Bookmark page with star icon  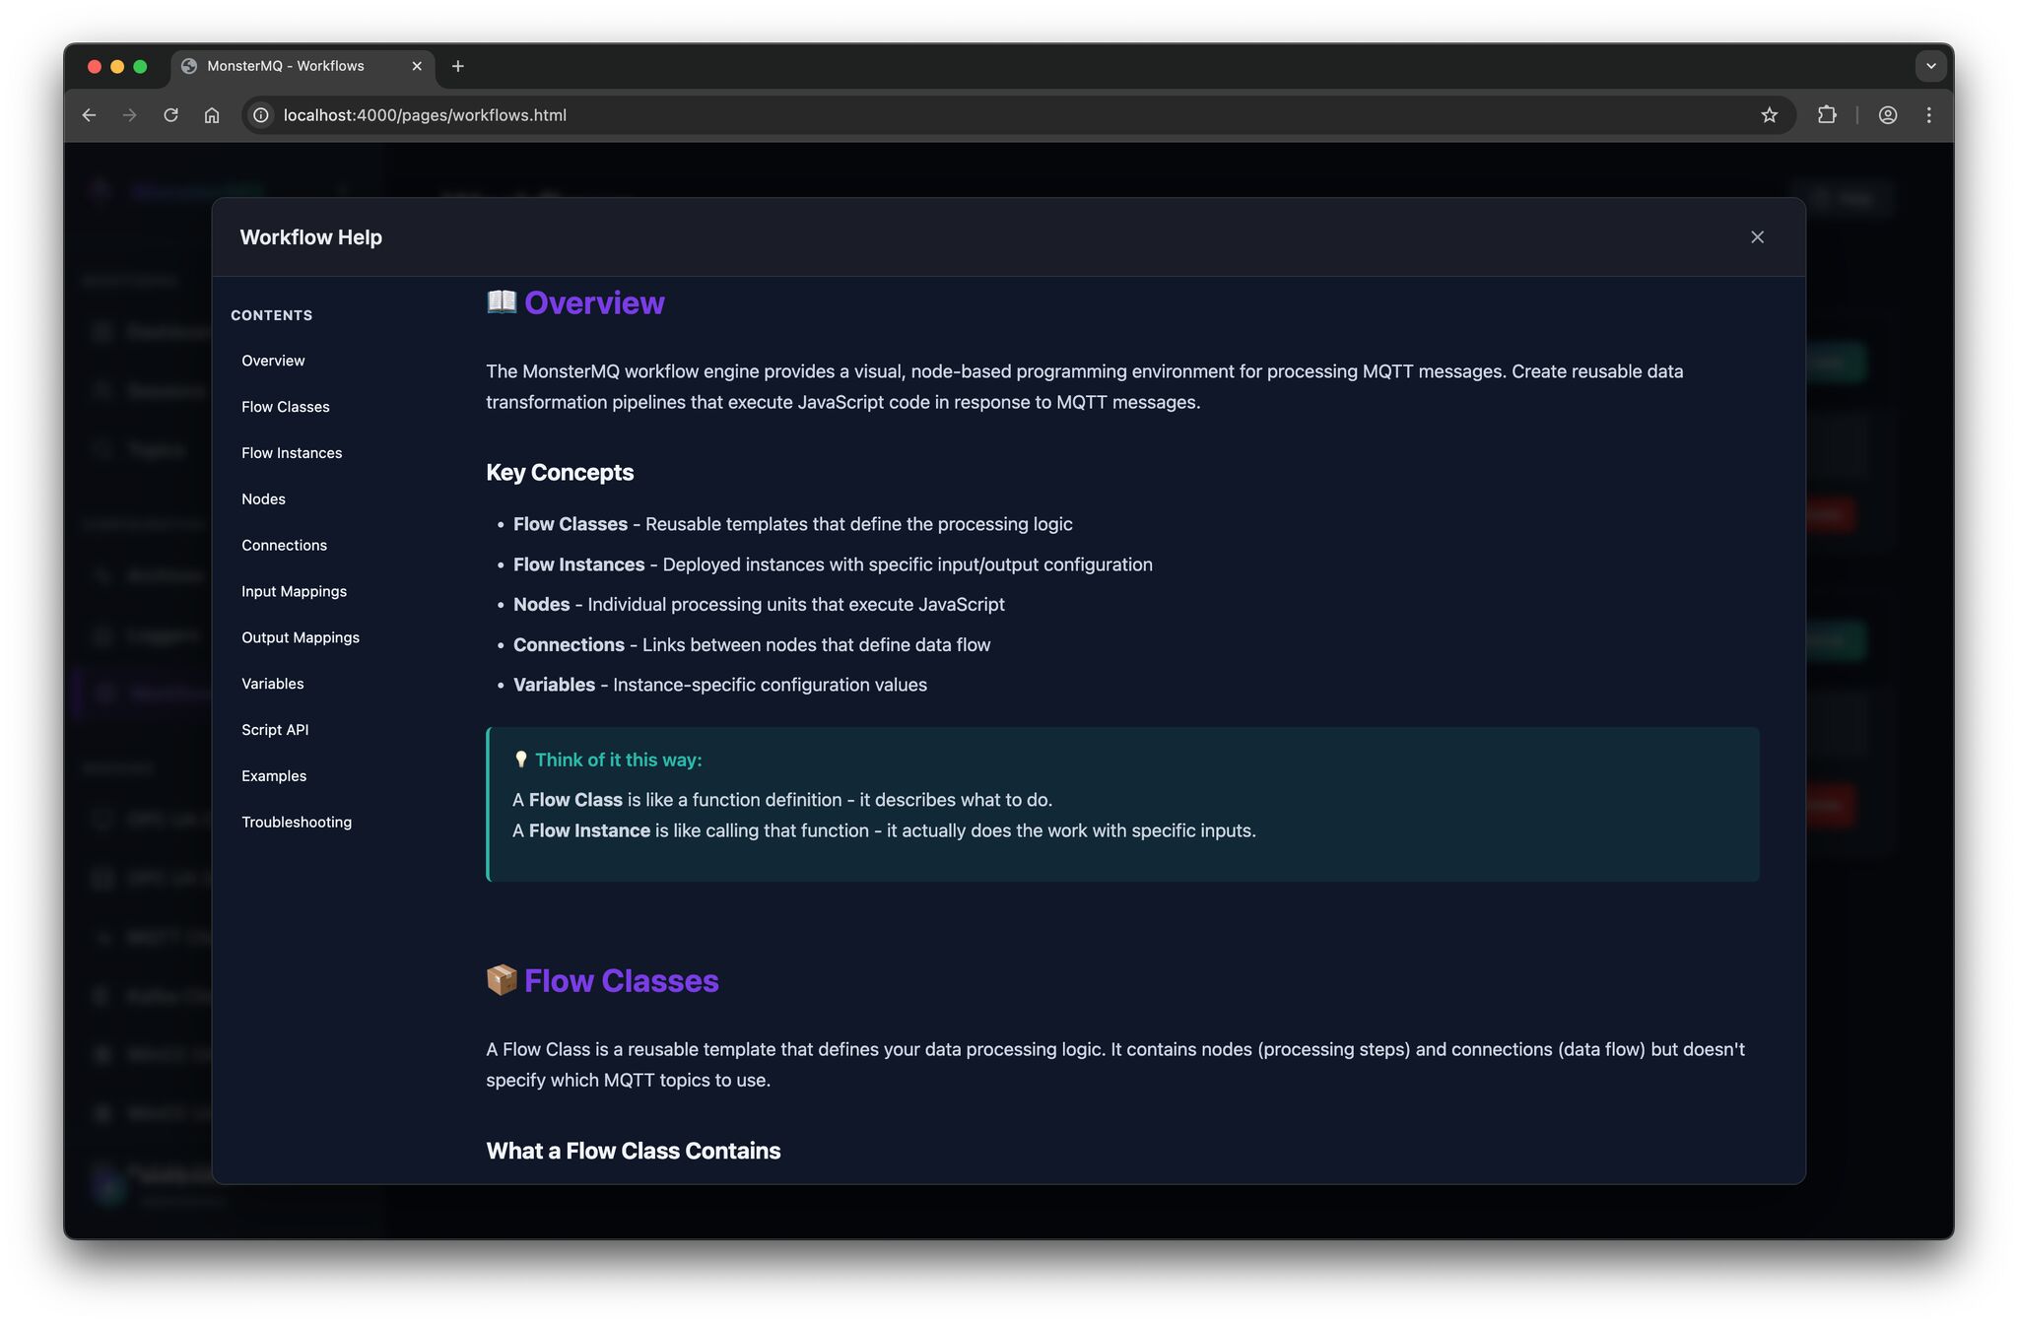[x=1769, y=115]
